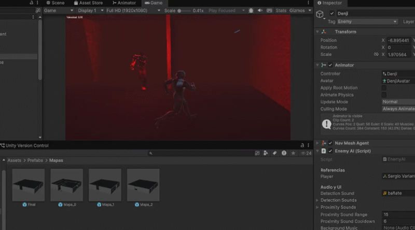Toggle the frame debugger bug icon
Viewport: 415px width, 230px height.
[x=251, y=10]
